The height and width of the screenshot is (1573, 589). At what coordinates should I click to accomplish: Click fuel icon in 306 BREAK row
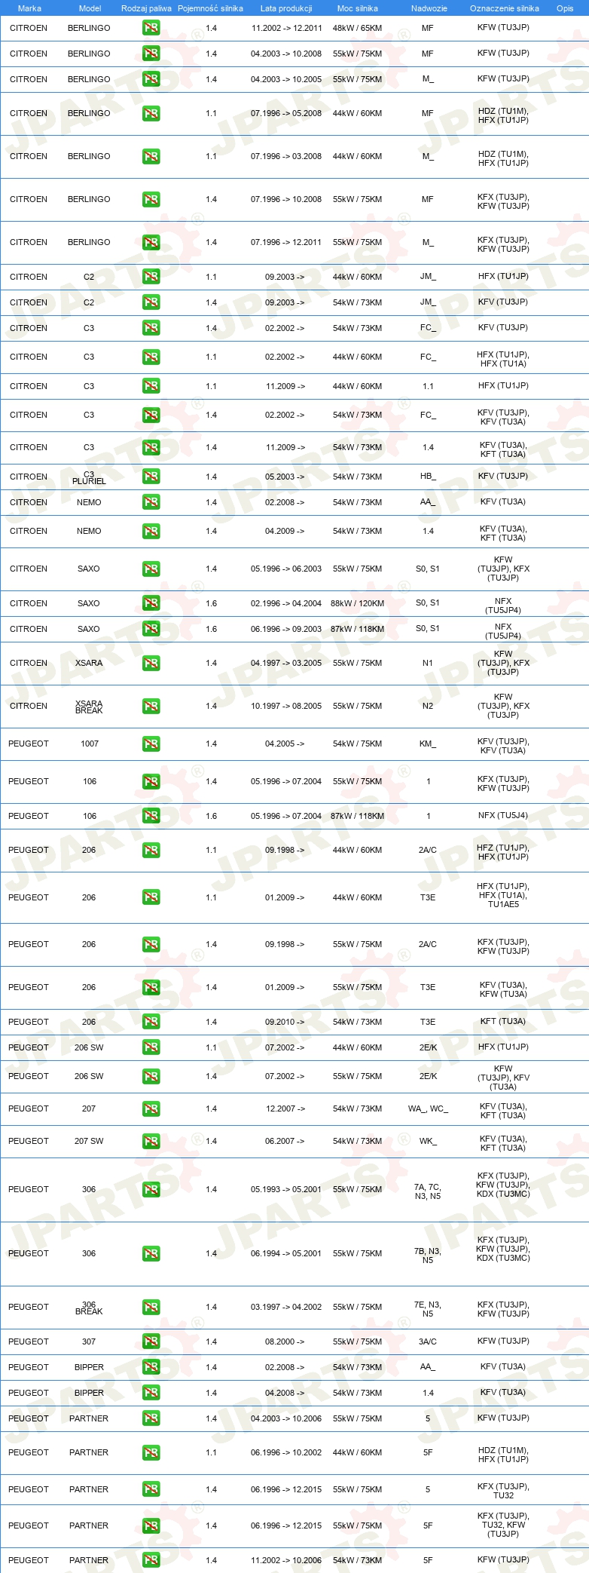tap(151, 1308)
